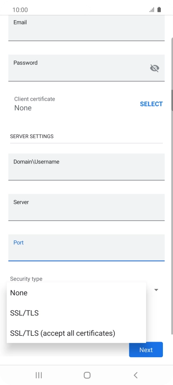173x385 pixels.
Task: Tap the Client certificate None value
Action: 23,108
